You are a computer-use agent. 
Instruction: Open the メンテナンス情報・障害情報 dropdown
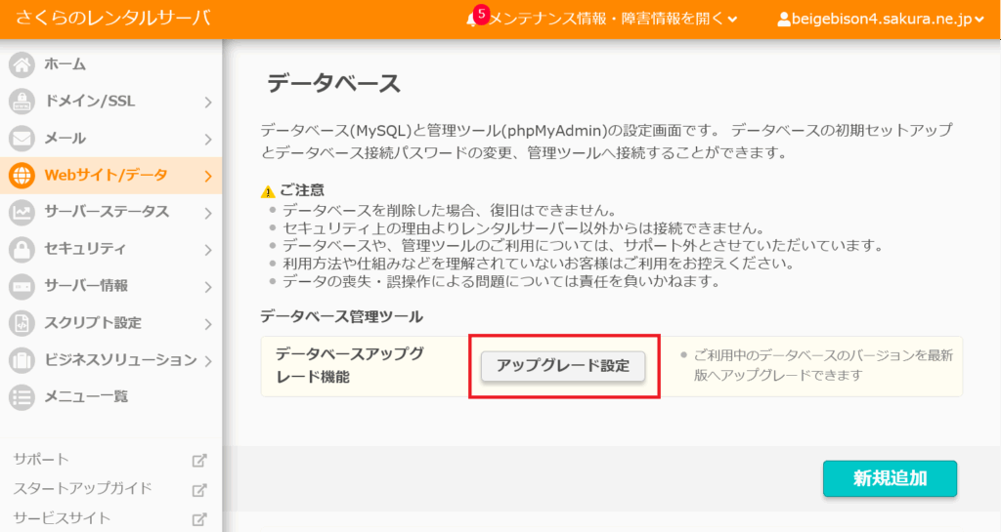[x=612, y=19]
